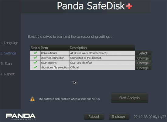This screenshot has width=167, height=122.
Task: Shutdown the system
Action: click(119, 117)
